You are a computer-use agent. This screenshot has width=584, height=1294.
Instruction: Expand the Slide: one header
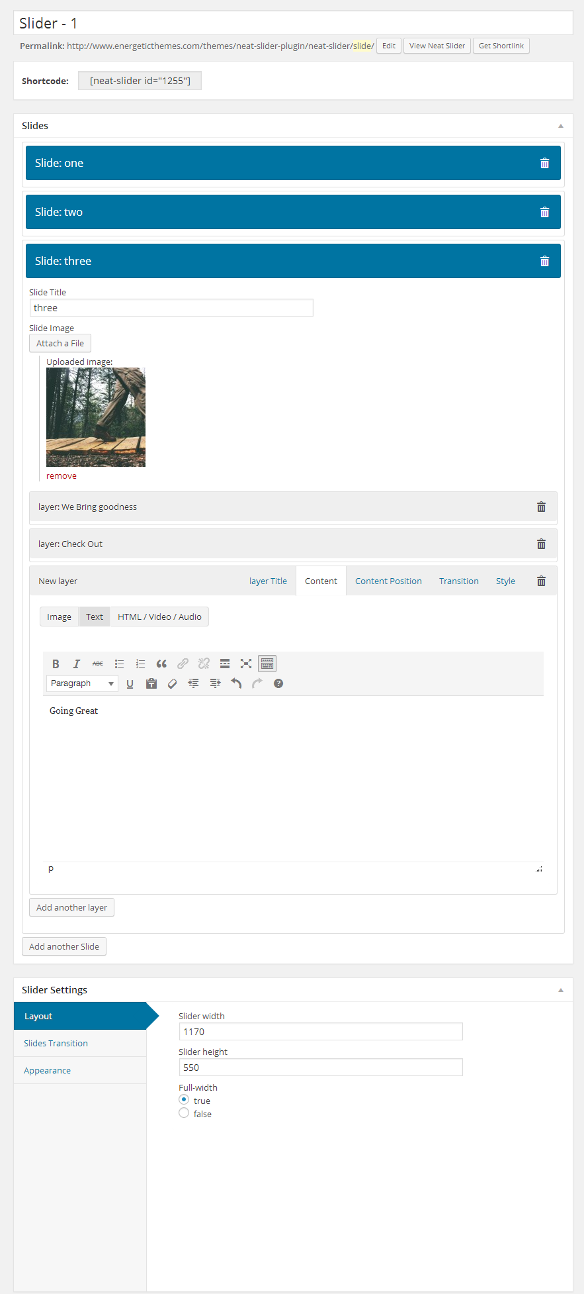pos(293,163)
